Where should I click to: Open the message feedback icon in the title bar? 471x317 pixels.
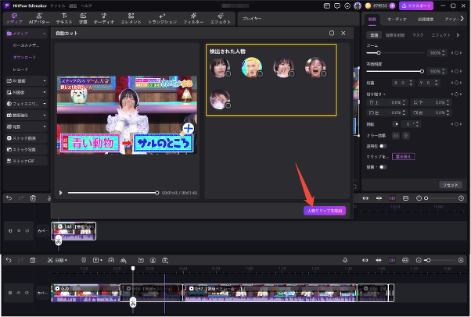tap(337, 5)
